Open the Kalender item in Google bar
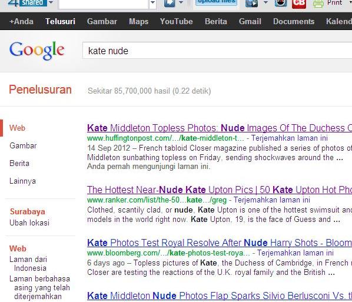 [339, 21]
